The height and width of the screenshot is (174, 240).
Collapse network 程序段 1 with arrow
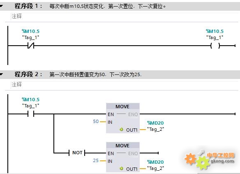point(1,6)
